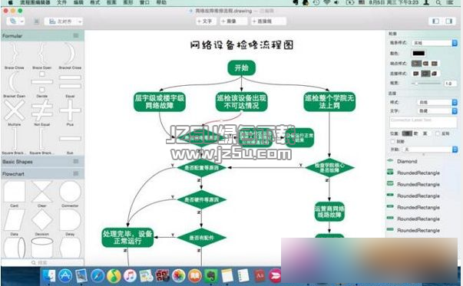This screenshot has height=286, width=463.
Task: Open the black outline color swatch
Action: [418, 54]
